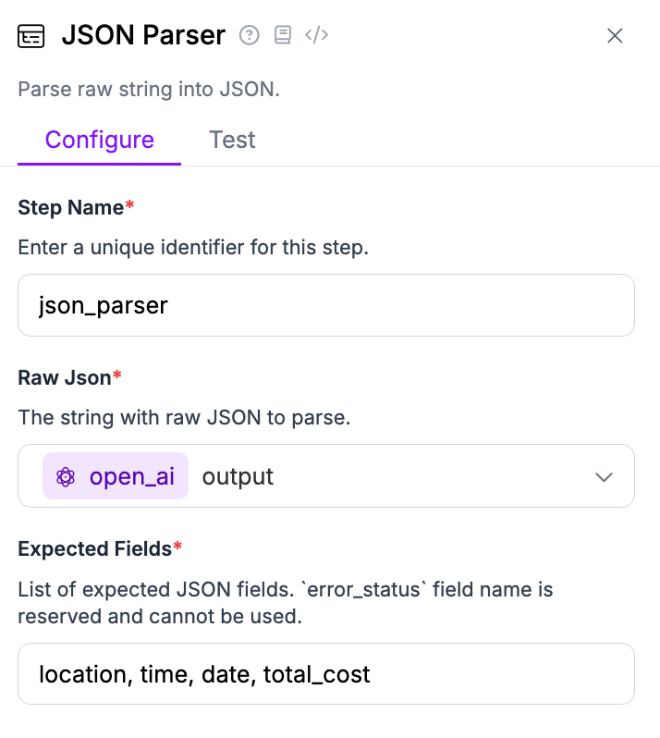Click the 'Enter a unique identifier' helper text
Image resolution: width=660 pixels, height=738 pixels.
point(193,249)
